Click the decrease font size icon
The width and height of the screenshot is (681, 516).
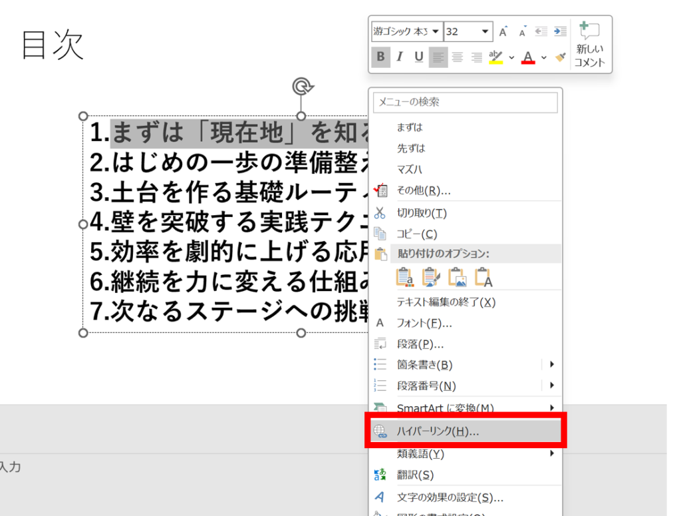(523, 32)
